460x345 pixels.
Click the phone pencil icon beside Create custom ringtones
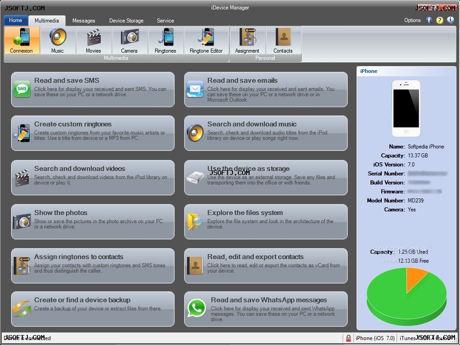point(22,133)
